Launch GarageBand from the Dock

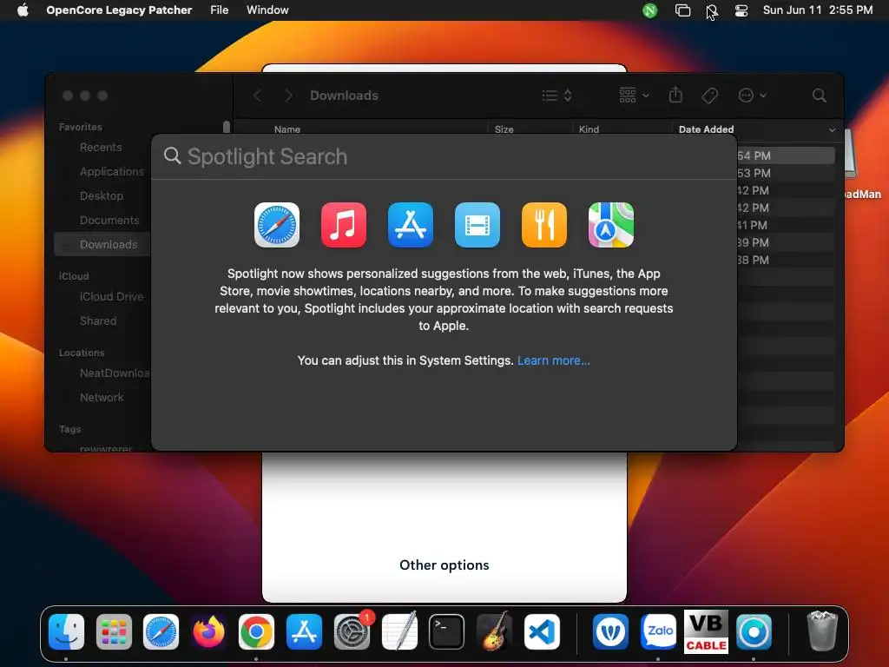point(494,631)
